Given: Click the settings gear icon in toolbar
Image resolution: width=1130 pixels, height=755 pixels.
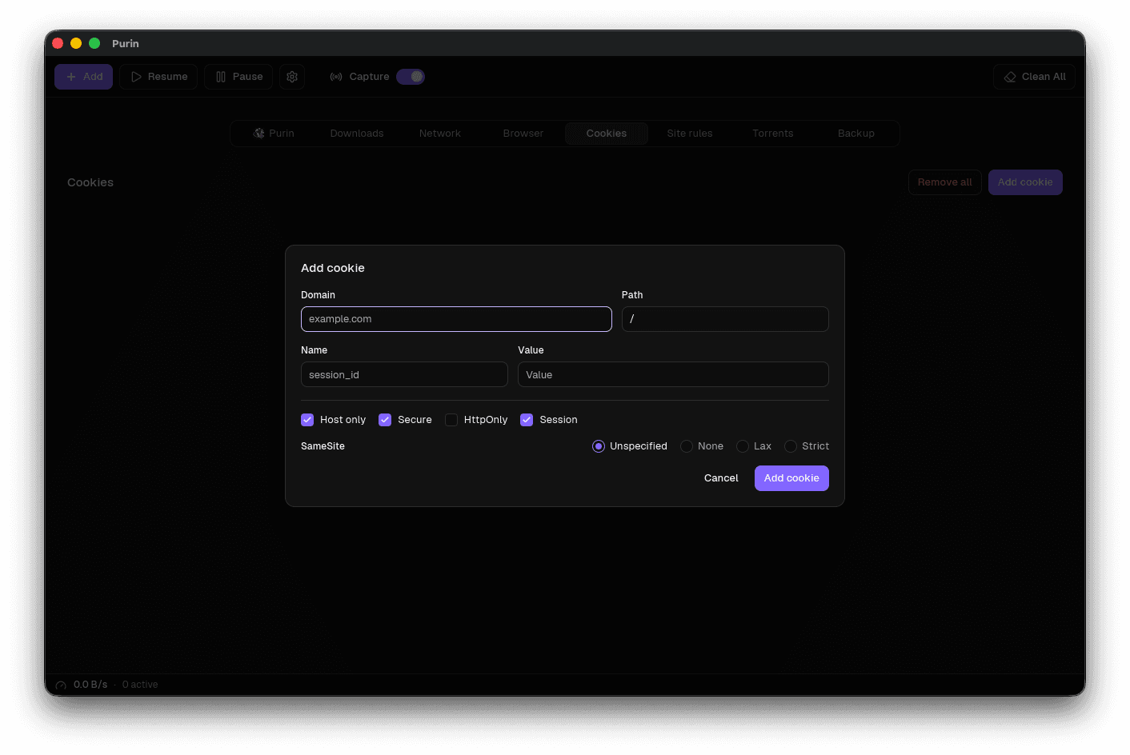Looking at the screenshot, I should 292,77.
